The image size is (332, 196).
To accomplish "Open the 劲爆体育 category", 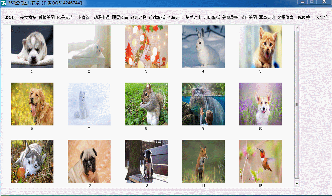I will [285, 17].
